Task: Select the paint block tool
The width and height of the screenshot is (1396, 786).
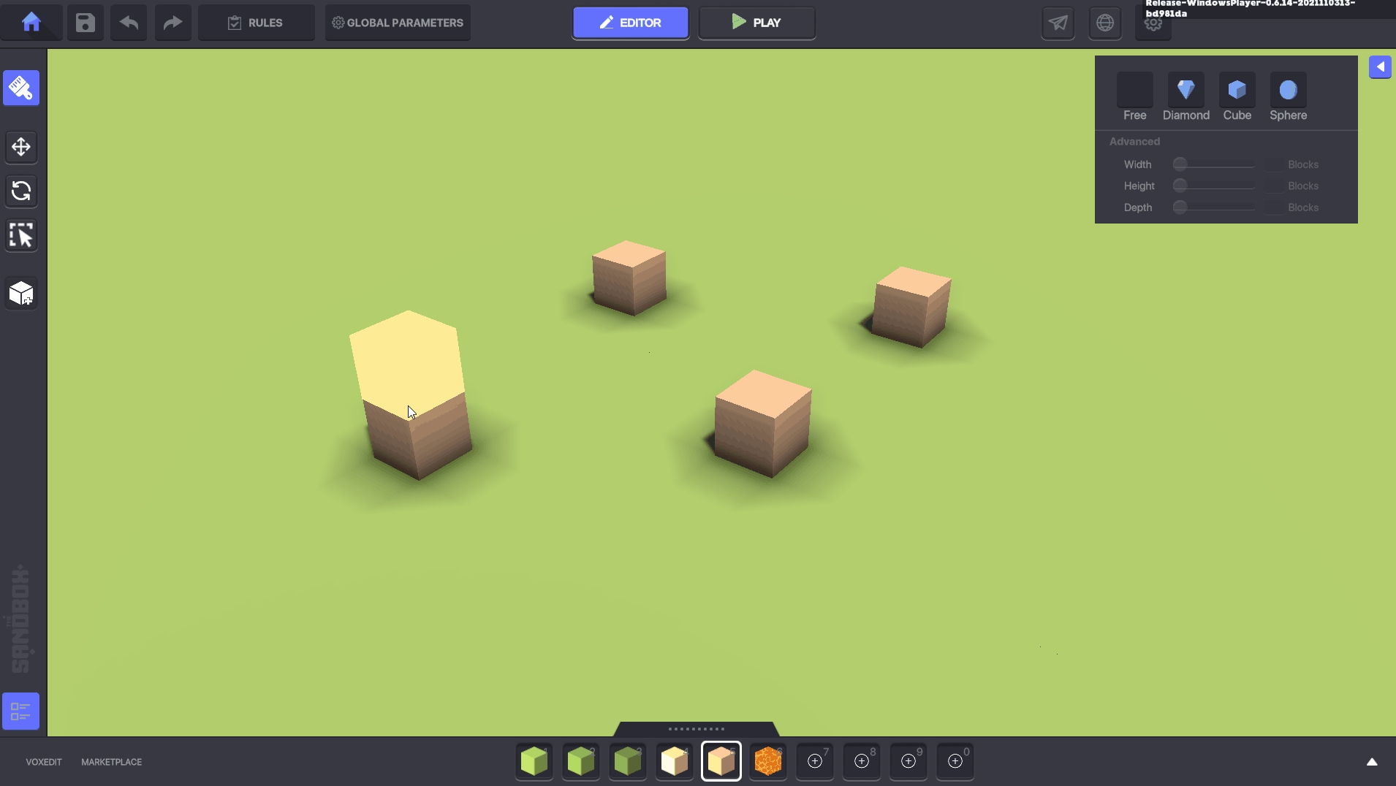Action: 21,88
